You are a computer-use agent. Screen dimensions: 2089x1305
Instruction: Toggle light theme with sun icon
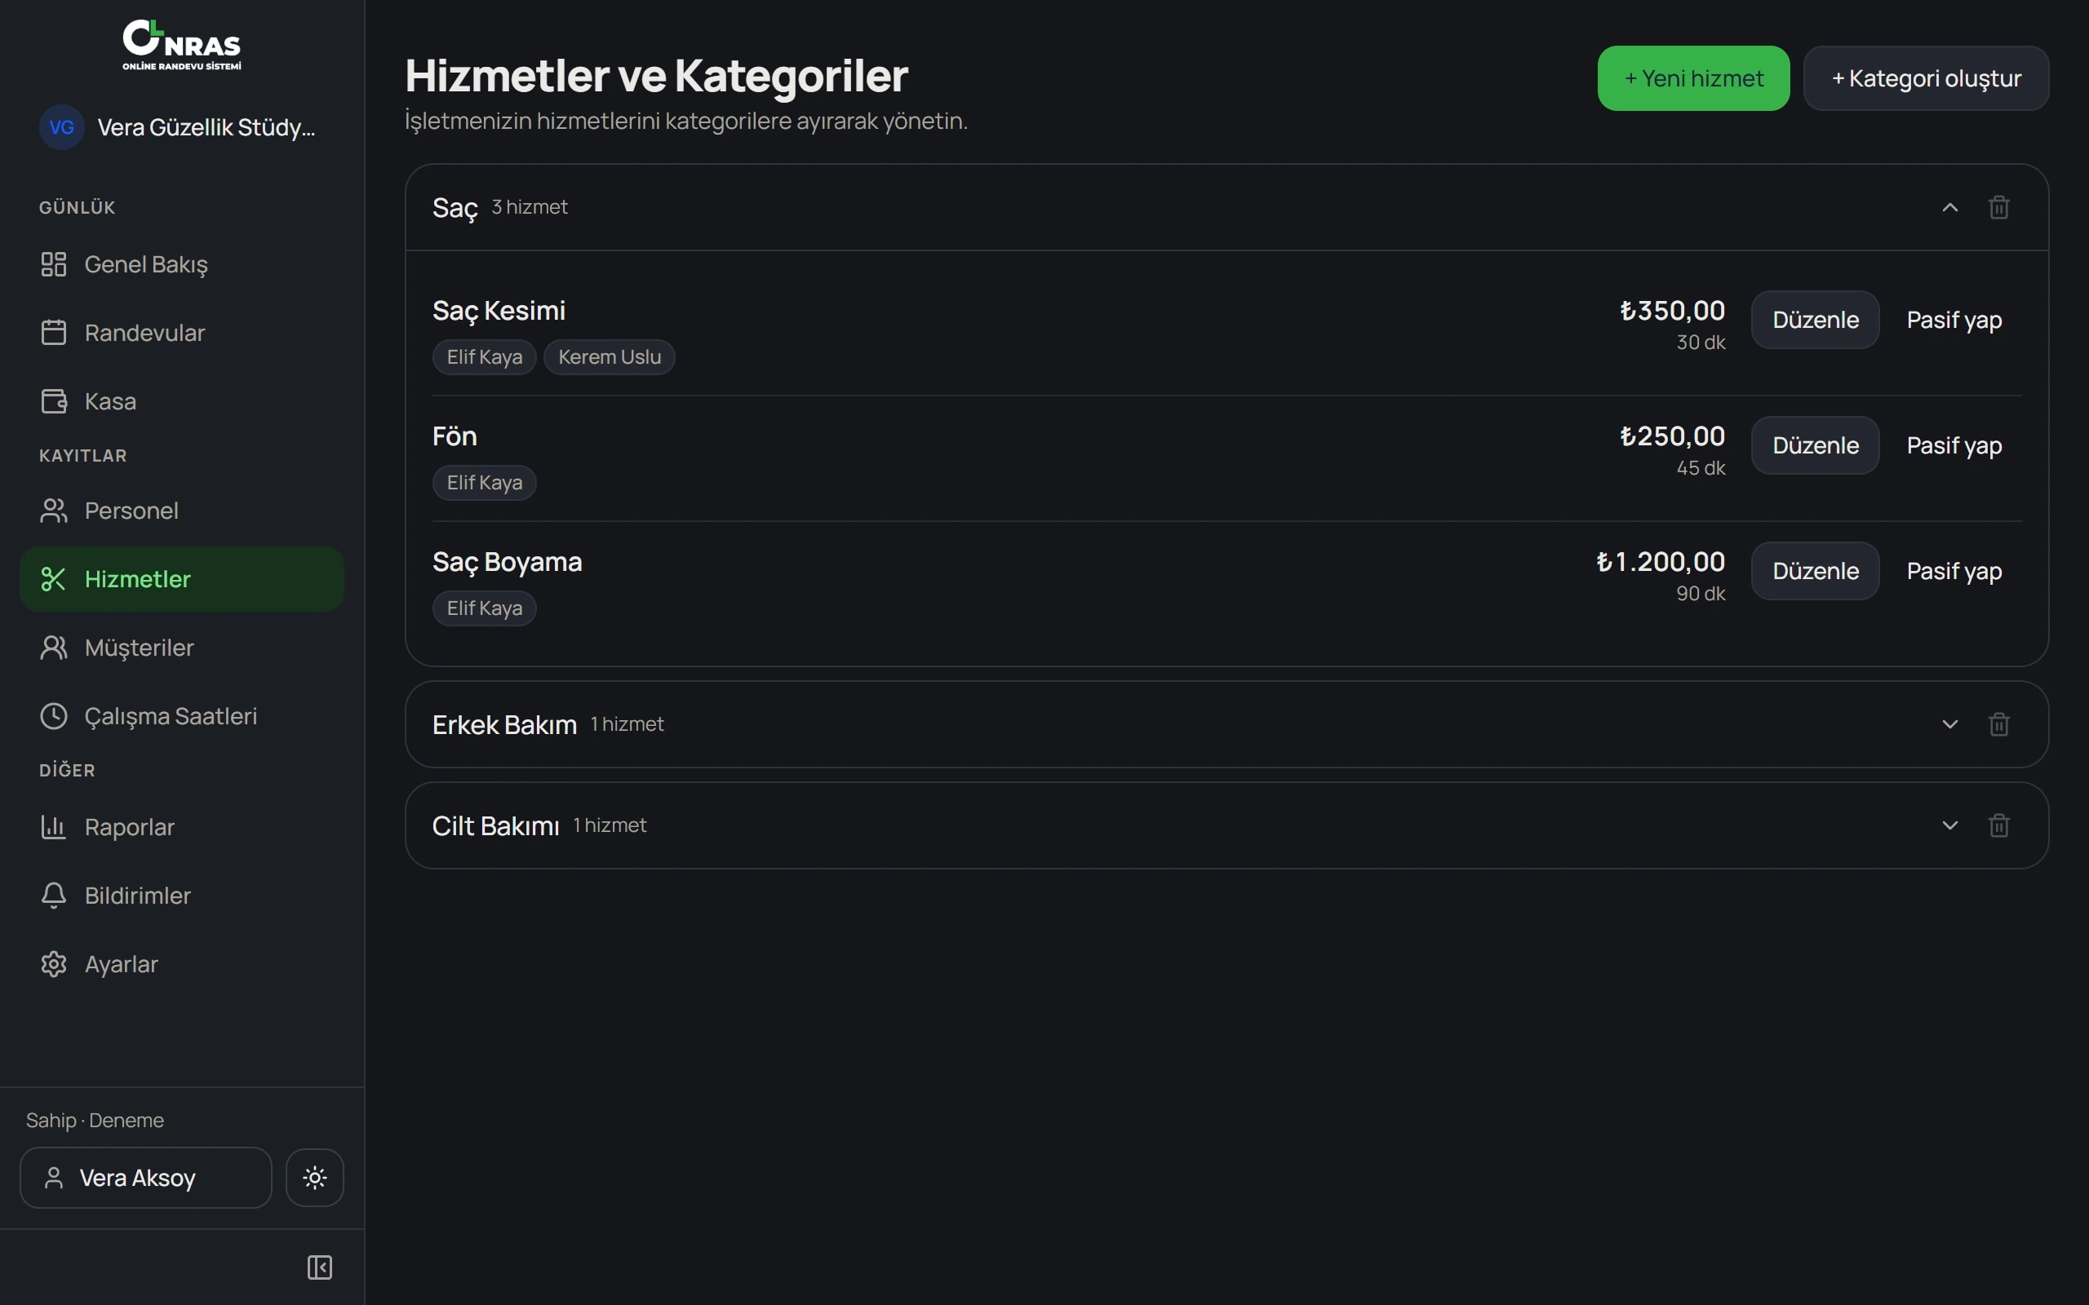[315, 1177]
